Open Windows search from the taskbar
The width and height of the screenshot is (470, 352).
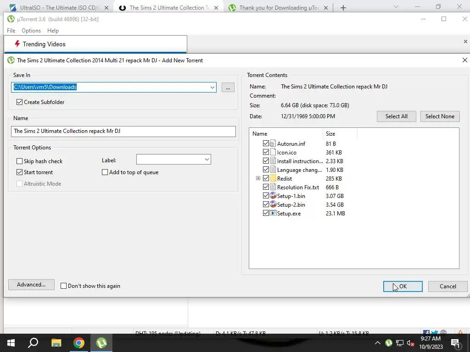pyautogui.click(x=33, y=343)
